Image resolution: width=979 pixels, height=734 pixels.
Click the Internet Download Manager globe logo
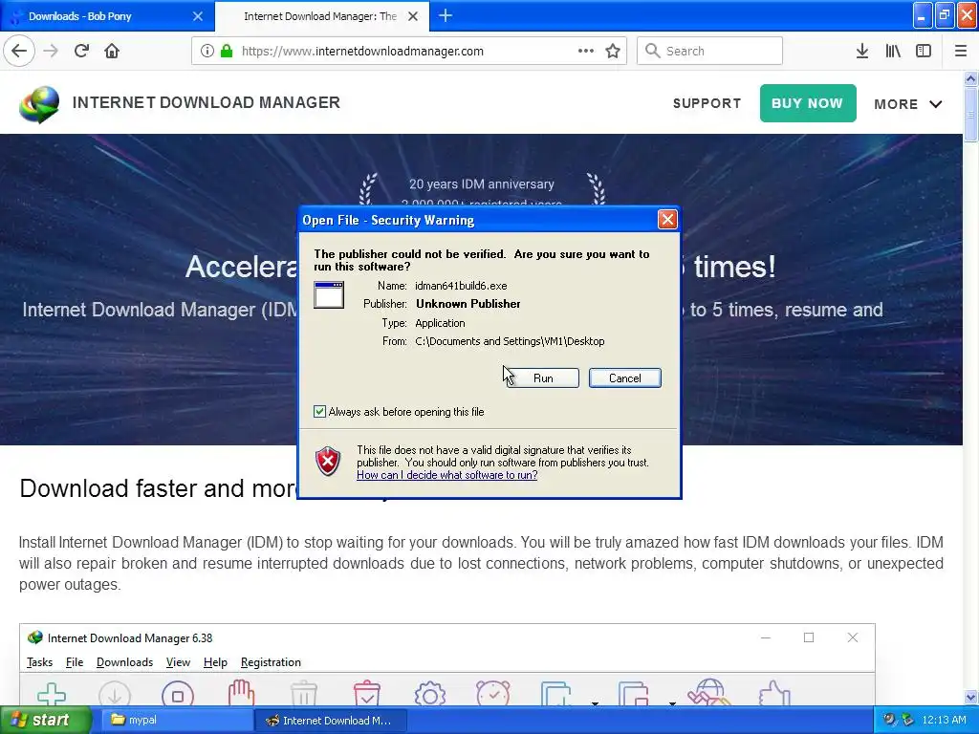39,103
